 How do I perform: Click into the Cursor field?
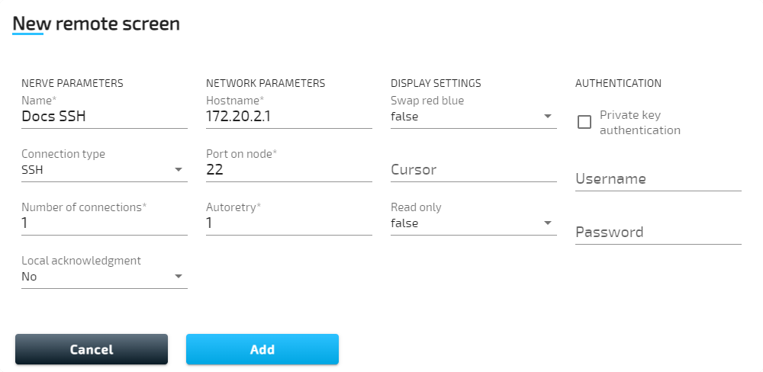(473, 170)
